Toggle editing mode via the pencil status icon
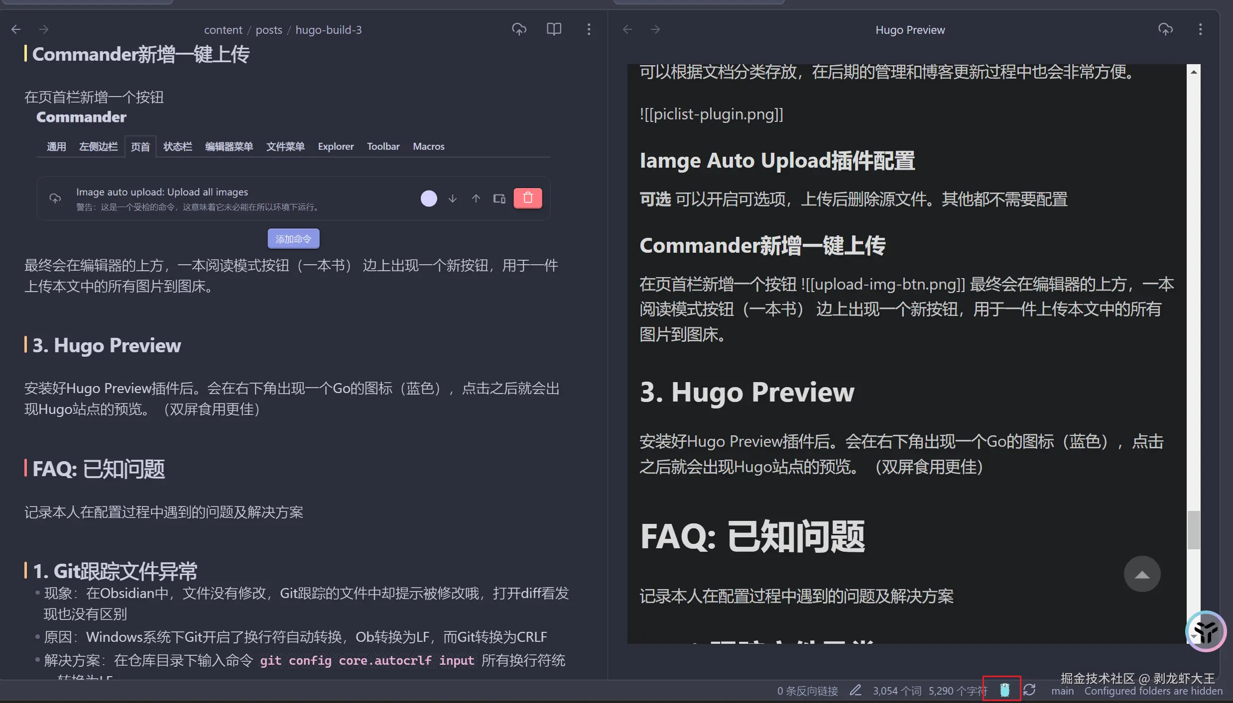The width and height of the screenshot is (1233, 703). click(x=856, y=691)
